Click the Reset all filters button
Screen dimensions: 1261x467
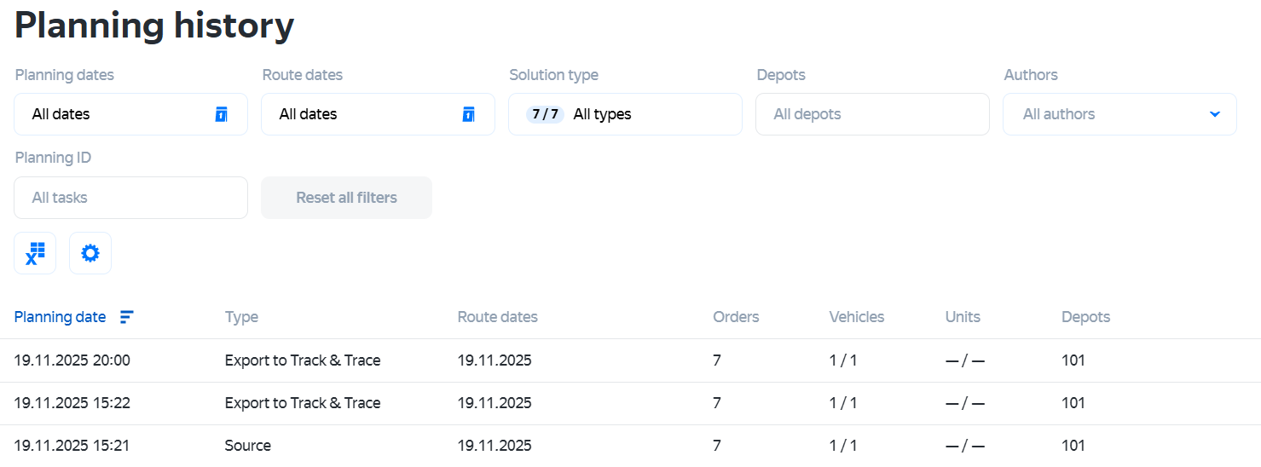346,198
